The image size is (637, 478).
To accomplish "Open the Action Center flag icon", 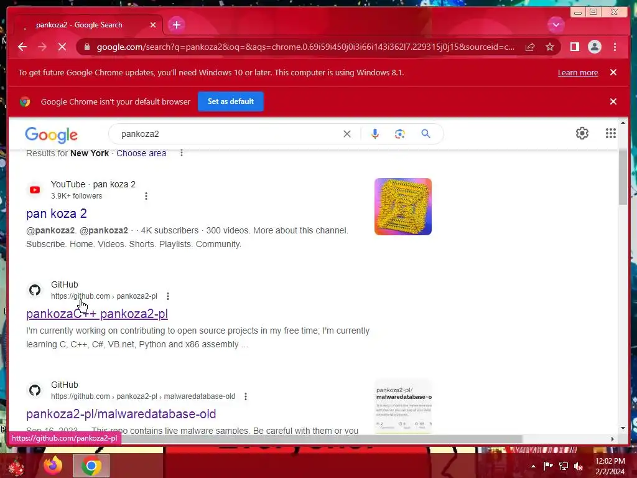I will [548, 466].
